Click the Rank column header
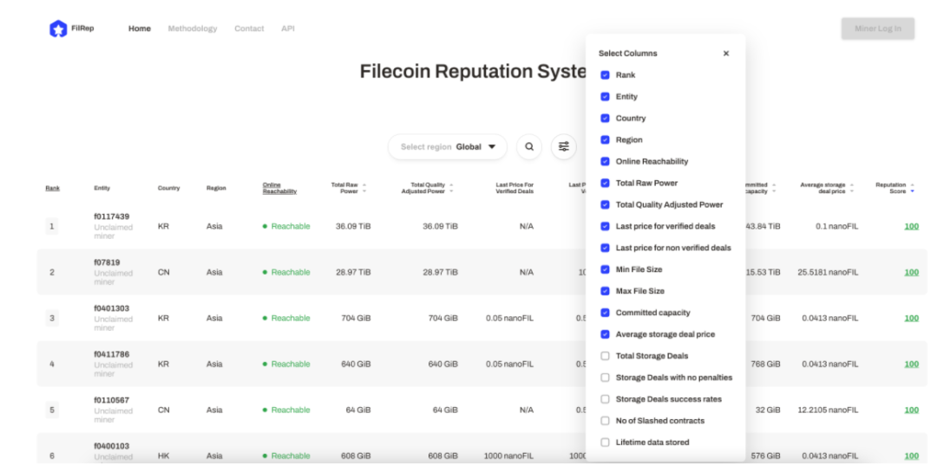This screenshot has height=465, width=937. [x=53, y=188]
